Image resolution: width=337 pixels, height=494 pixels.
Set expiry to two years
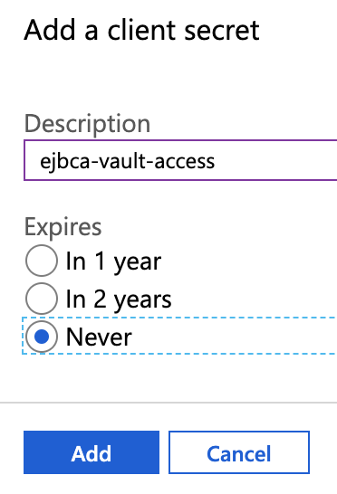(42, 299)
